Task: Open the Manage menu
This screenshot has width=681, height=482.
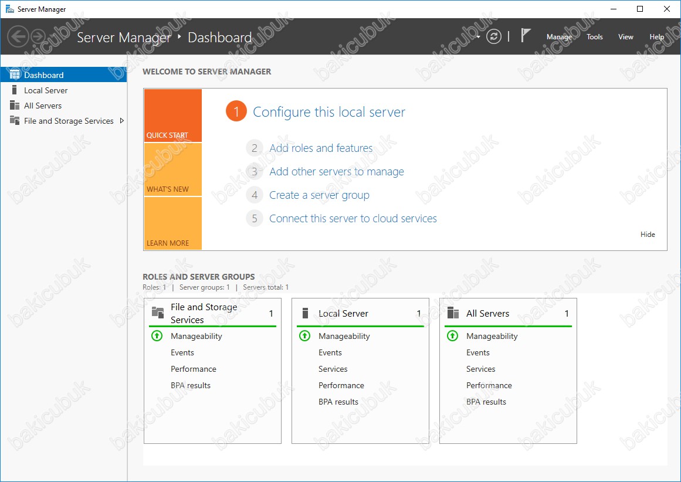Action: tap(559, 37)
